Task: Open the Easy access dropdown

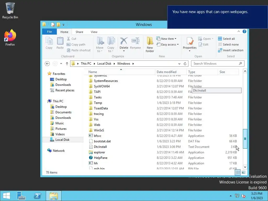Action: [x=167, y=44]
